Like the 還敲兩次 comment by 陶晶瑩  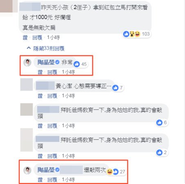(x=40, y=180)
